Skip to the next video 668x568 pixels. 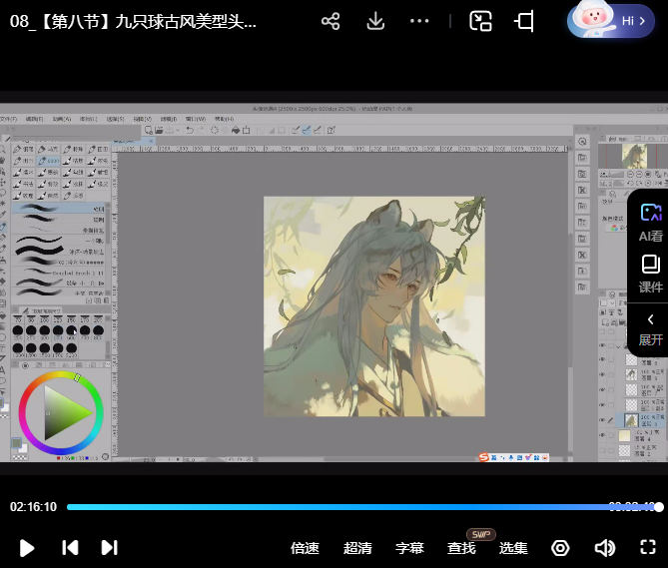click(x=110, y=548)
